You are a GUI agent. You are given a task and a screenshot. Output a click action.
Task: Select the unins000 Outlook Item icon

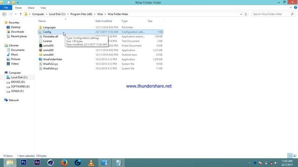(x=41, y=55)
